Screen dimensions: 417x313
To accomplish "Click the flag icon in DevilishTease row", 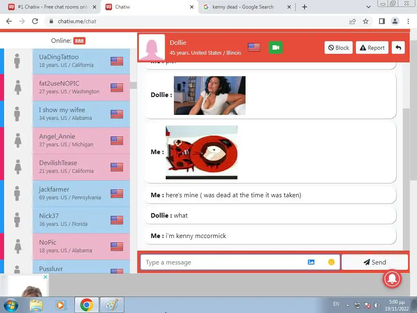I will 117,167.
